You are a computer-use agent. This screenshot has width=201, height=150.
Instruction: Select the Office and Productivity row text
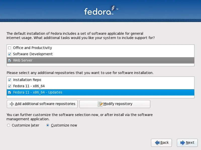click(x=32, y=48)
